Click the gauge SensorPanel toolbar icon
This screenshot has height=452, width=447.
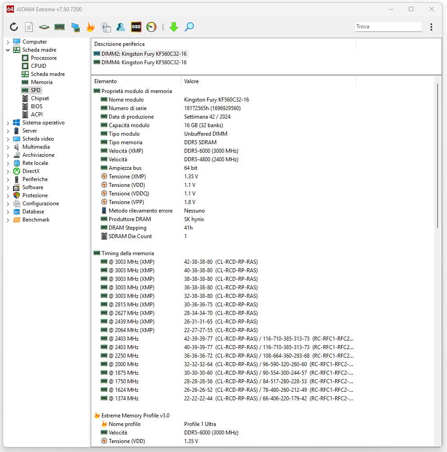(x=151, y=27)
